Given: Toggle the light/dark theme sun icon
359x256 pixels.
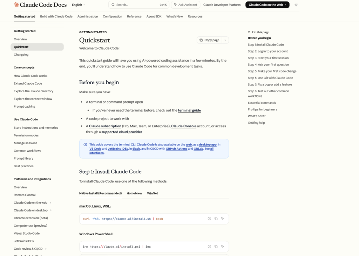Looking at the screenshot, I should (296, 5).
